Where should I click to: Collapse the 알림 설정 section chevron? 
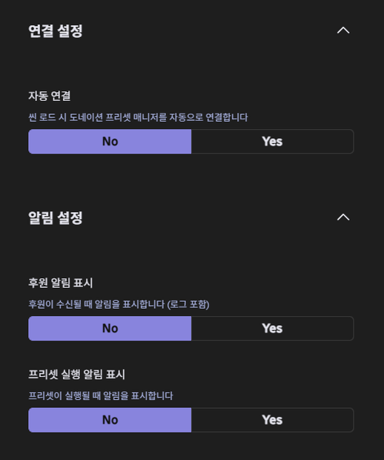(343, 217)
